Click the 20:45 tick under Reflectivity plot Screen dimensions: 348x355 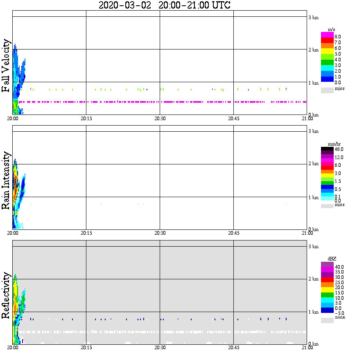click(x=233, y=348)
